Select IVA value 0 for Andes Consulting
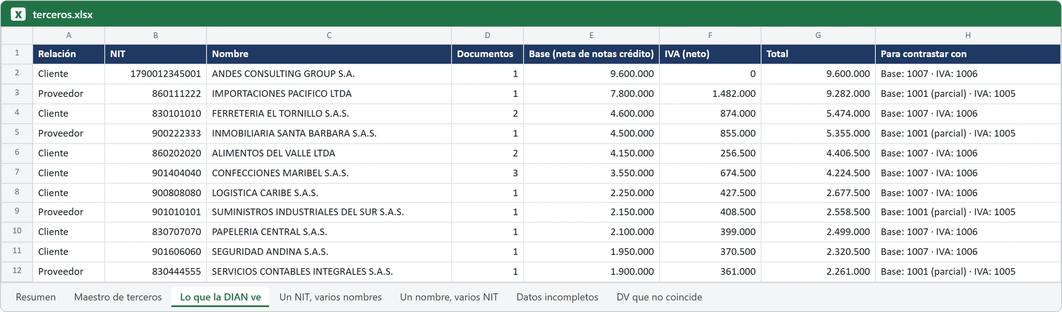Screen dimensions: 1062x312 [710, 74]
